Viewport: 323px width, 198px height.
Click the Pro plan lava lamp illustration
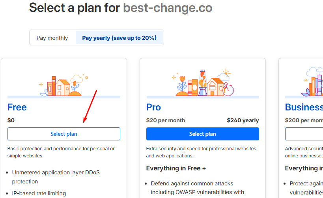[x=203, y=83]
